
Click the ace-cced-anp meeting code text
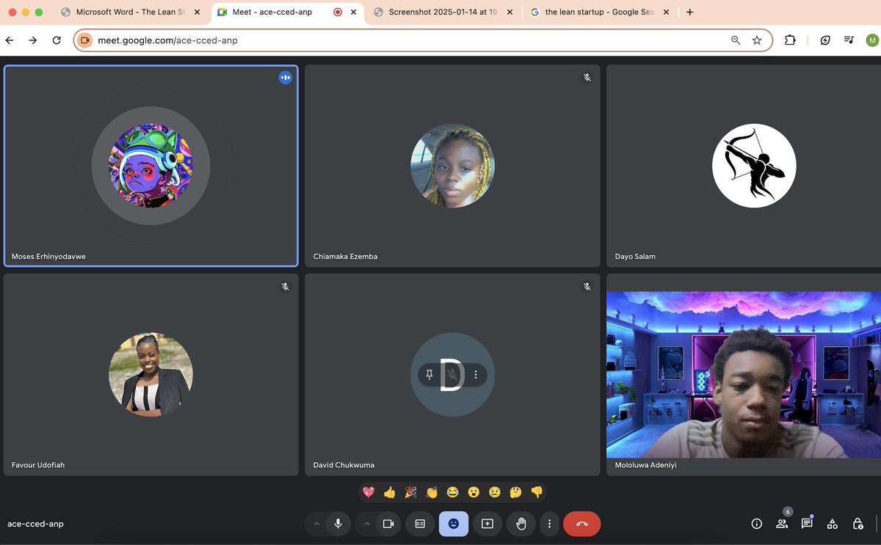coord(35,524)
